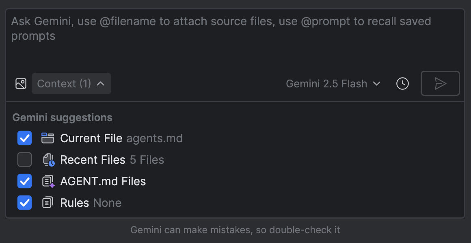The image size is (471, 243).
Task: Uncheck the Current File checkbox
Action: [x=25, y=138]
